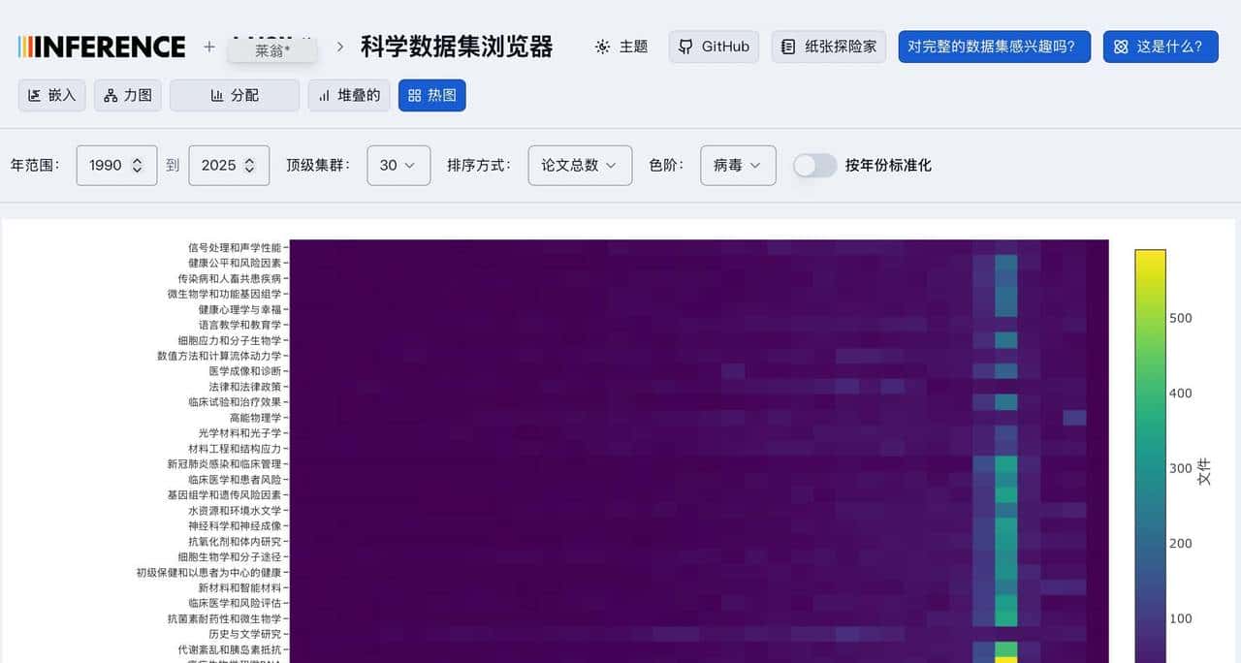Change 色阶 by opening the 病毒 dropdown
Viewport: 1241px width, 663px height.
tap(738, 165)
